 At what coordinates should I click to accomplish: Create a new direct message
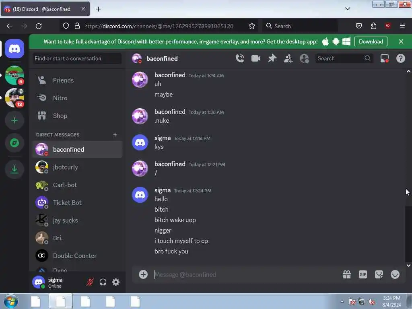point(115,135)
